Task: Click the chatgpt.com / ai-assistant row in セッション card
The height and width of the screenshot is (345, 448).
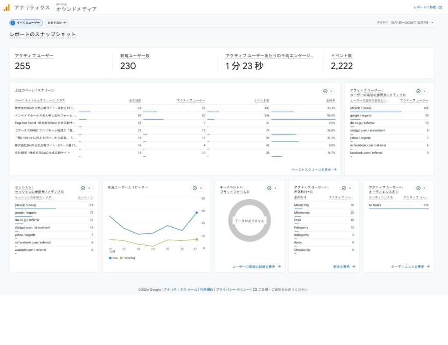Action: coord(54,228)
